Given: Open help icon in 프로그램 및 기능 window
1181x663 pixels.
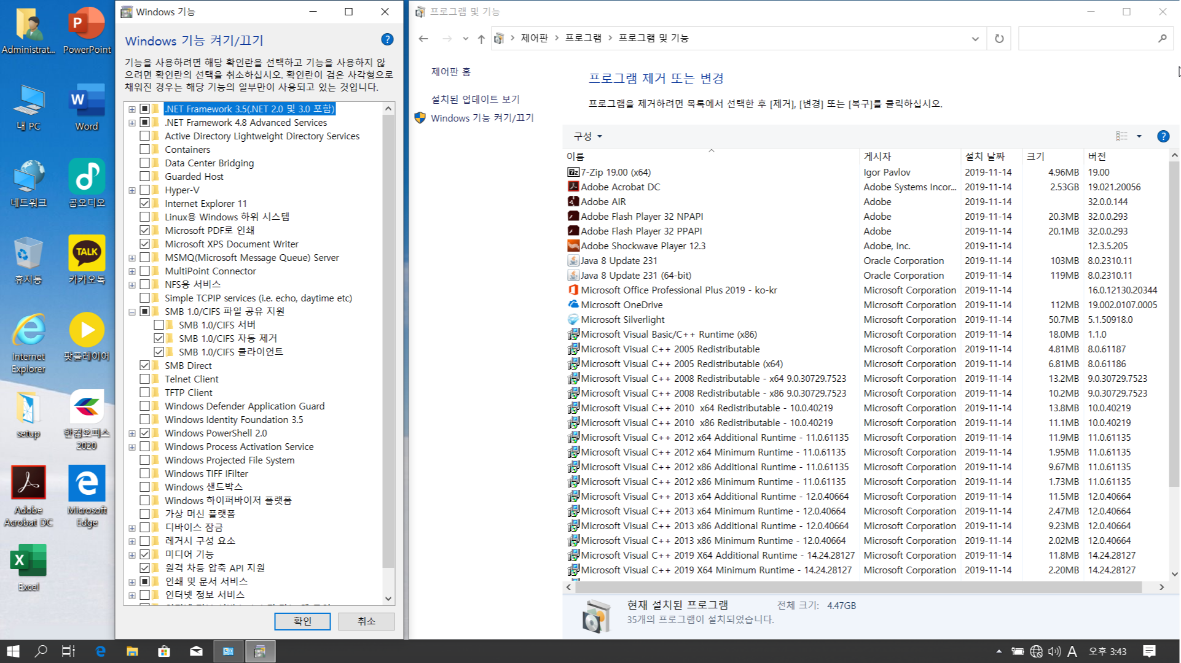Looking at the screenshot, I should [x=1163, y=136].
